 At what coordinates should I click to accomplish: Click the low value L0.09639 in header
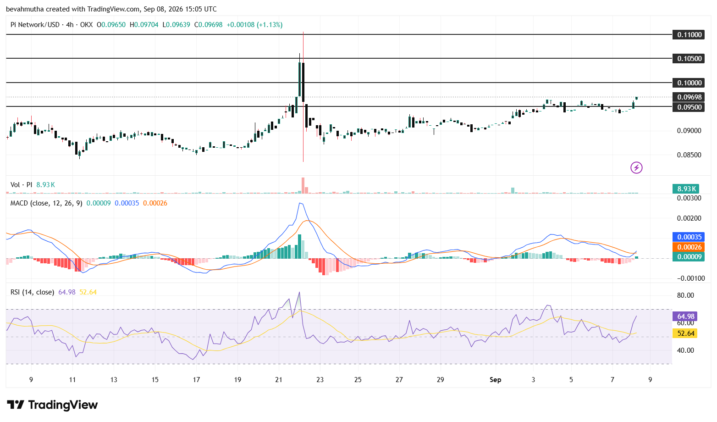[x=176, y=25]
